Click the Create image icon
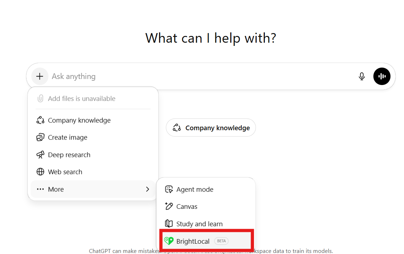The width and height of the screenshot is (404, 254). (41, 137)
